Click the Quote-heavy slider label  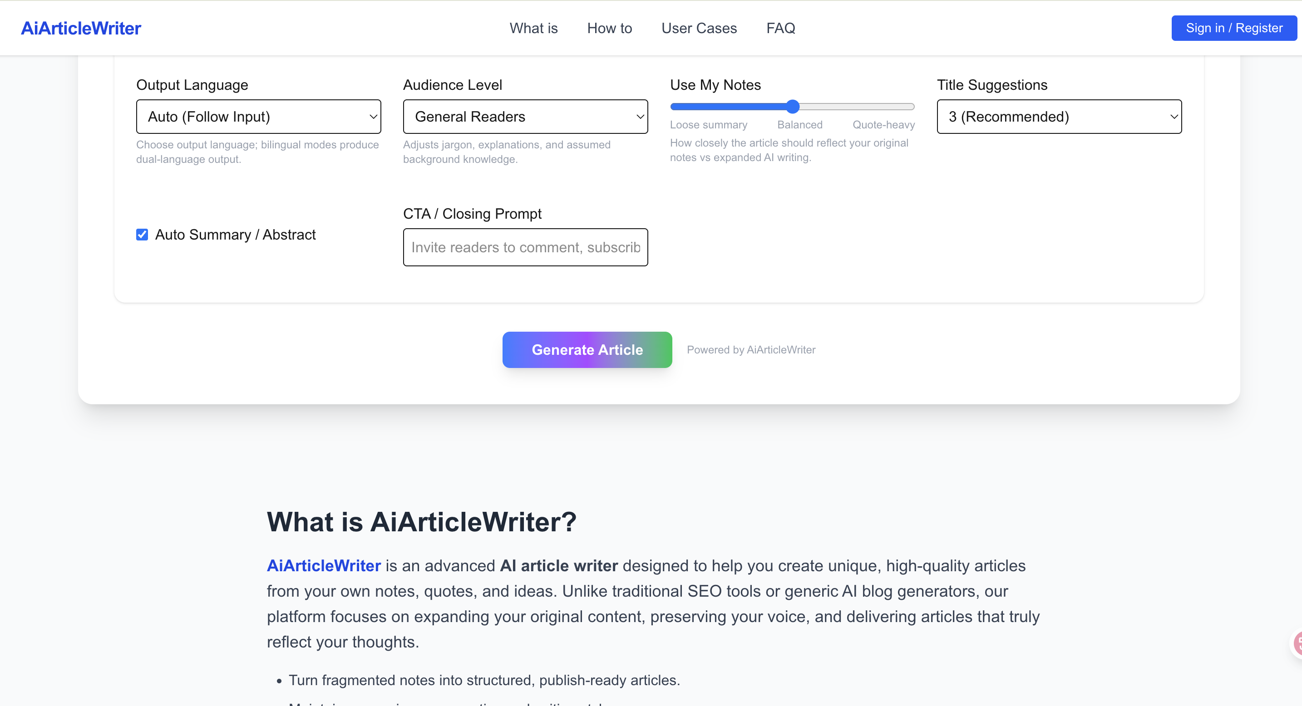(883, 125)
